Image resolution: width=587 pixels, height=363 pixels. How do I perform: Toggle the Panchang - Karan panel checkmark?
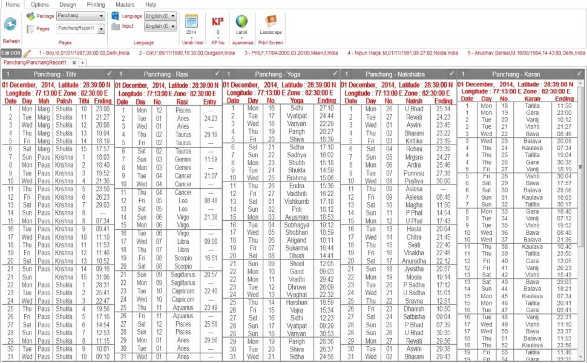(580, 73)
